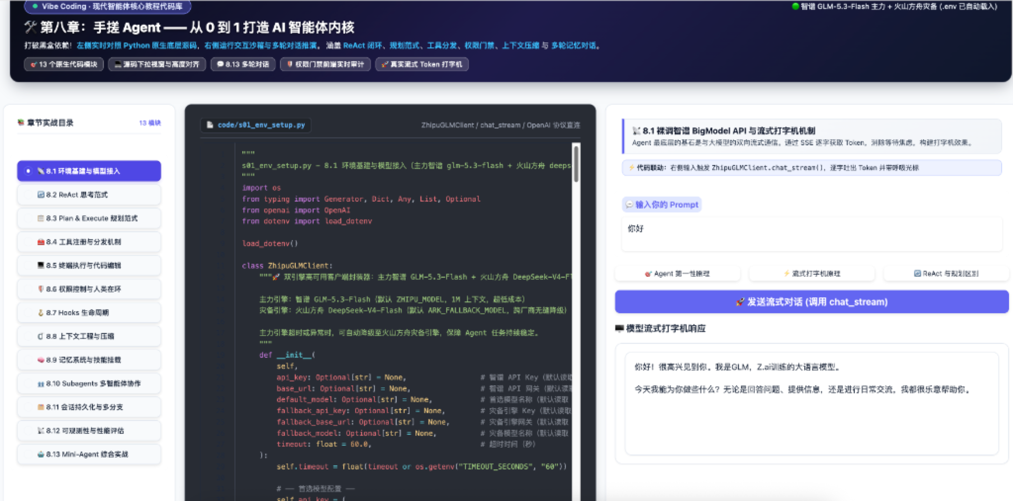Click the 'def __init__(' code line
This screenshot has height=501, width=1013.
(x=287, y=355)
